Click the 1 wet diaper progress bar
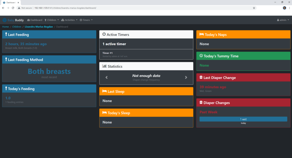This screenshot has width=292, height=158. [243, 119]
